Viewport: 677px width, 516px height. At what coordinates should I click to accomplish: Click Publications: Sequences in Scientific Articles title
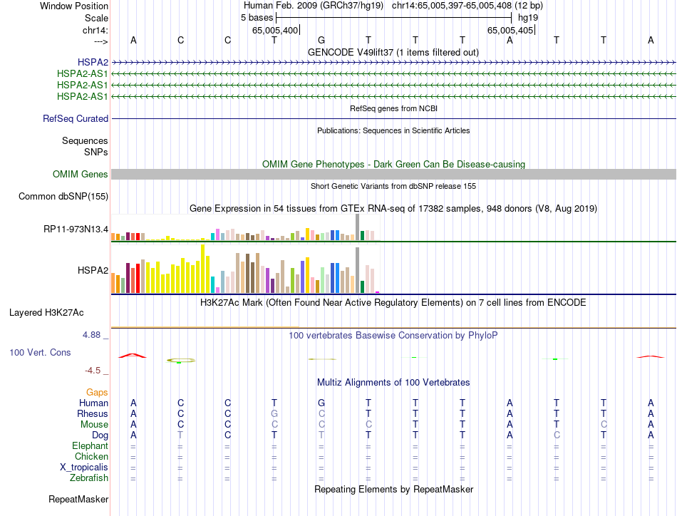point(393,130)
